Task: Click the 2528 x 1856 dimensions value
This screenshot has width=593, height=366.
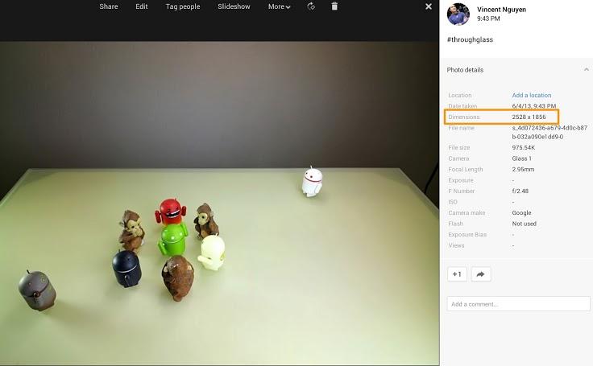Action: pos(529,117)
